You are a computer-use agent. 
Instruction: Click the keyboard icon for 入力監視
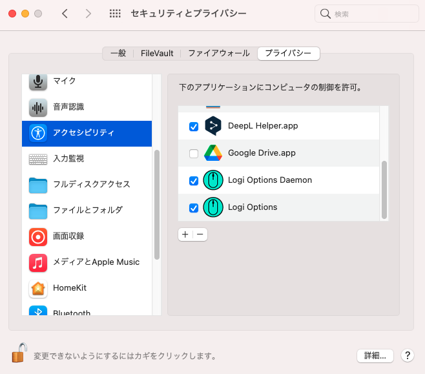pos(38,160)
